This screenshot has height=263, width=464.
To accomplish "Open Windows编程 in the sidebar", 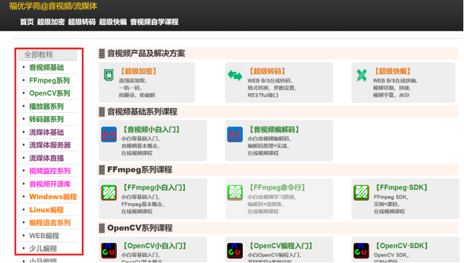I will coord(53,197).
